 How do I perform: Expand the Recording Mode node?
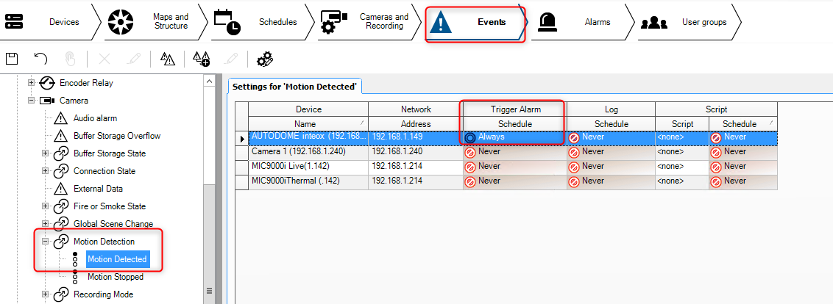coord(46,294)
